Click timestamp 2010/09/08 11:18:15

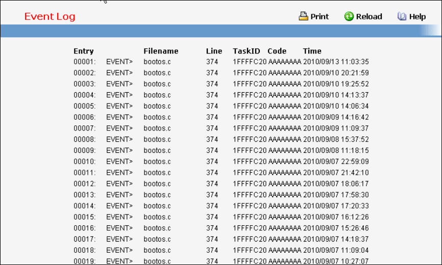[336, 150]
